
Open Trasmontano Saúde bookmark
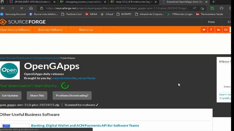tap(210, 14)
